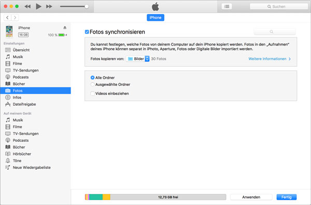Click the green segment of storage bar

tap(96, 197)
